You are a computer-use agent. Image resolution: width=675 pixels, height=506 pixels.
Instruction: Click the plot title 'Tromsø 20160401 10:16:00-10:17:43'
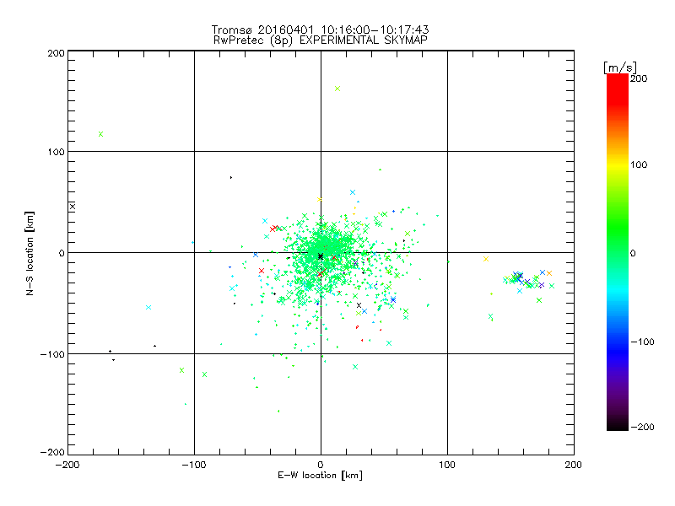click(x=320, y=30)
